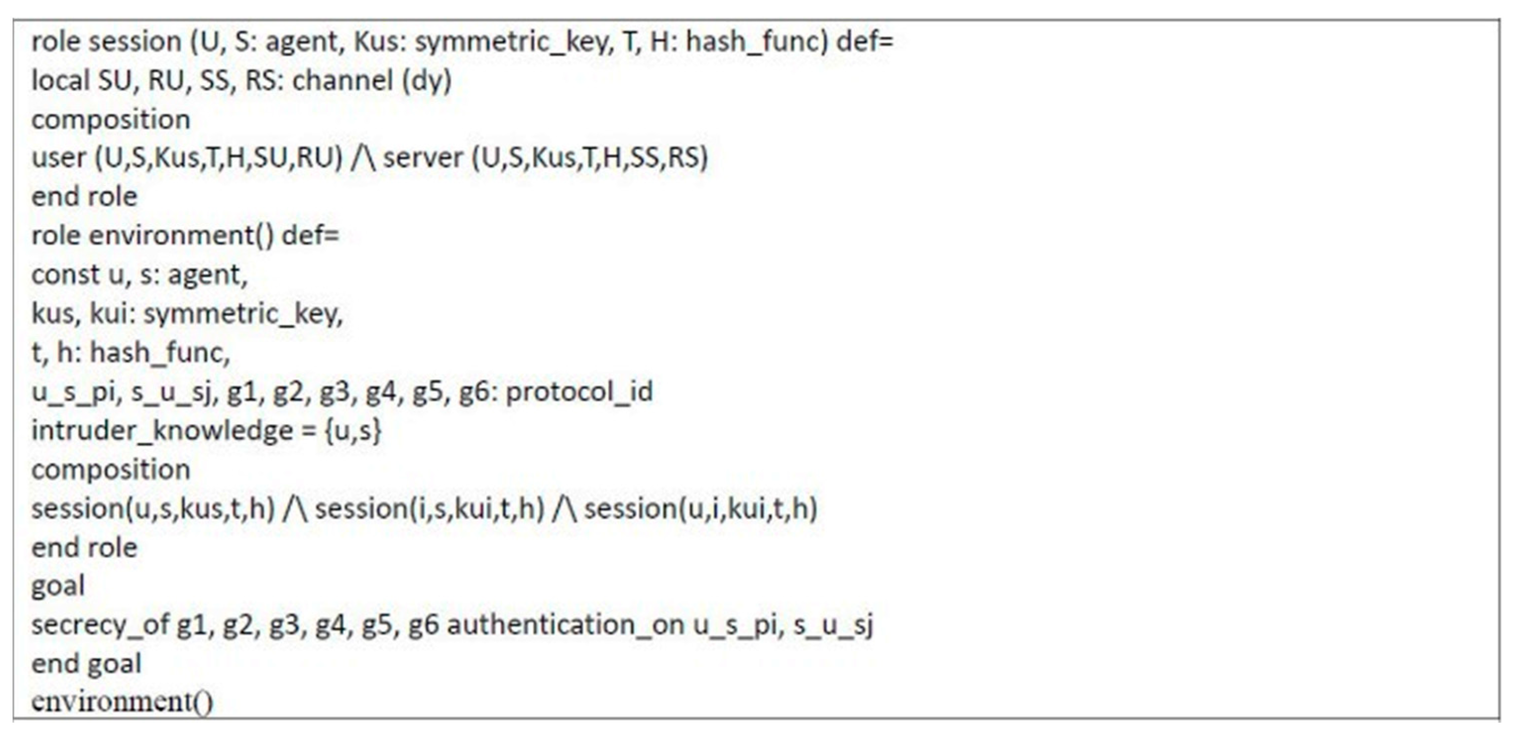Click the 'end goal' line
The width and height of the screenshot is (1514, 738).
click(86, 664)
